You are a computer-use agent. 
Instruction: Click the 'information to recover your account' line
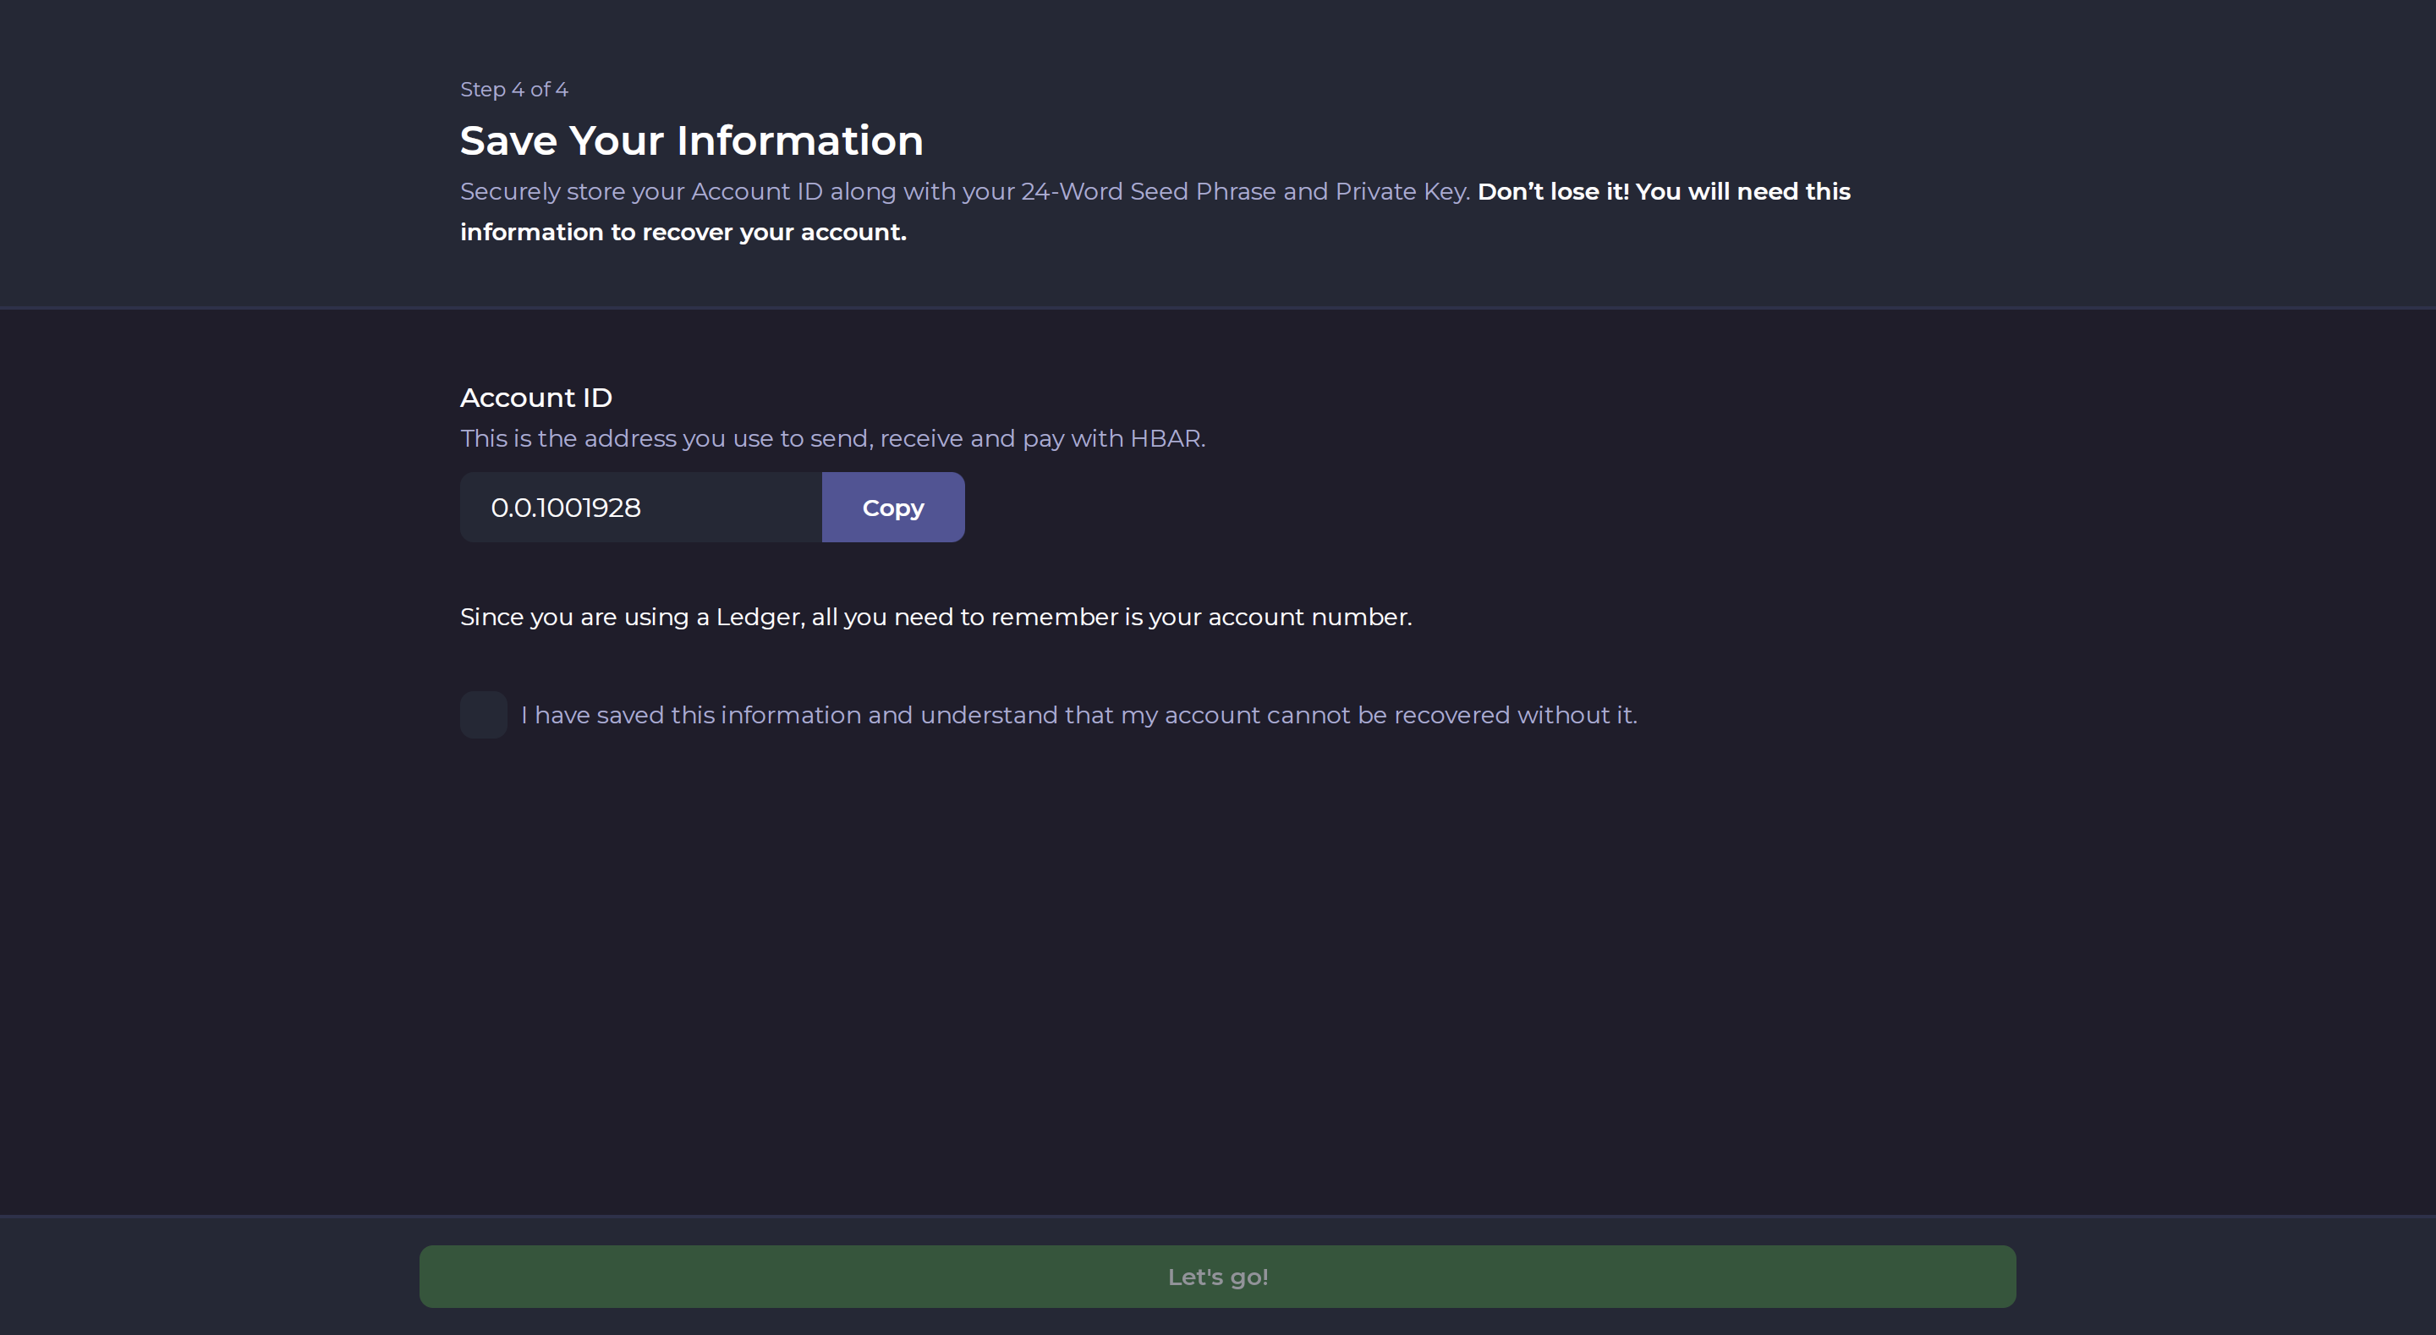683,233
